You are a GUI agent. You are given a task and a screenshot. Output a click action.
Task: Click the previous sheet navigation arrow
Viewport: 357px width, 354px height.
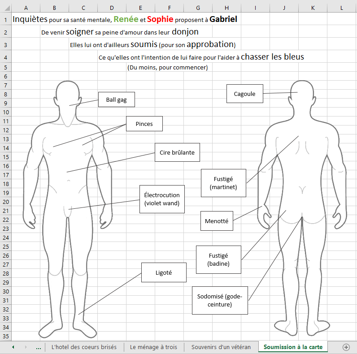coord(13,347)
